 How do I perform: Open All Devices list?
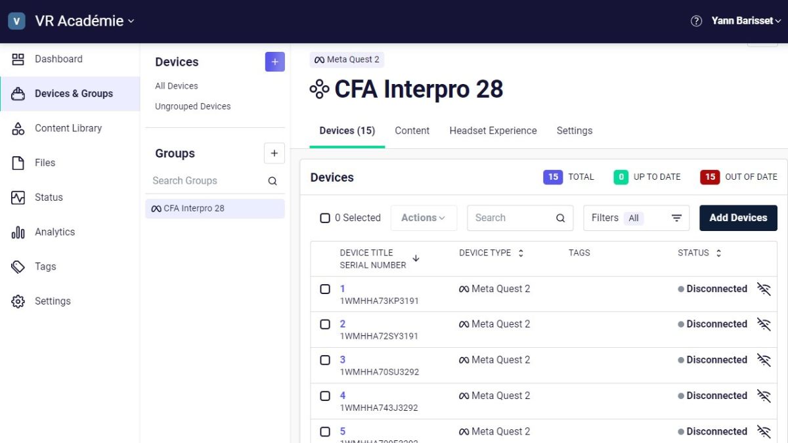tap(177, 86)
